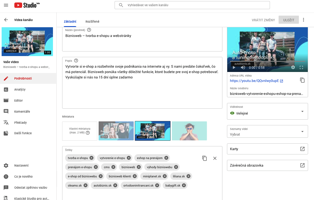Copy the video URL to clipboard
This screenshot has width=314, height=200.
coord(302,80)
